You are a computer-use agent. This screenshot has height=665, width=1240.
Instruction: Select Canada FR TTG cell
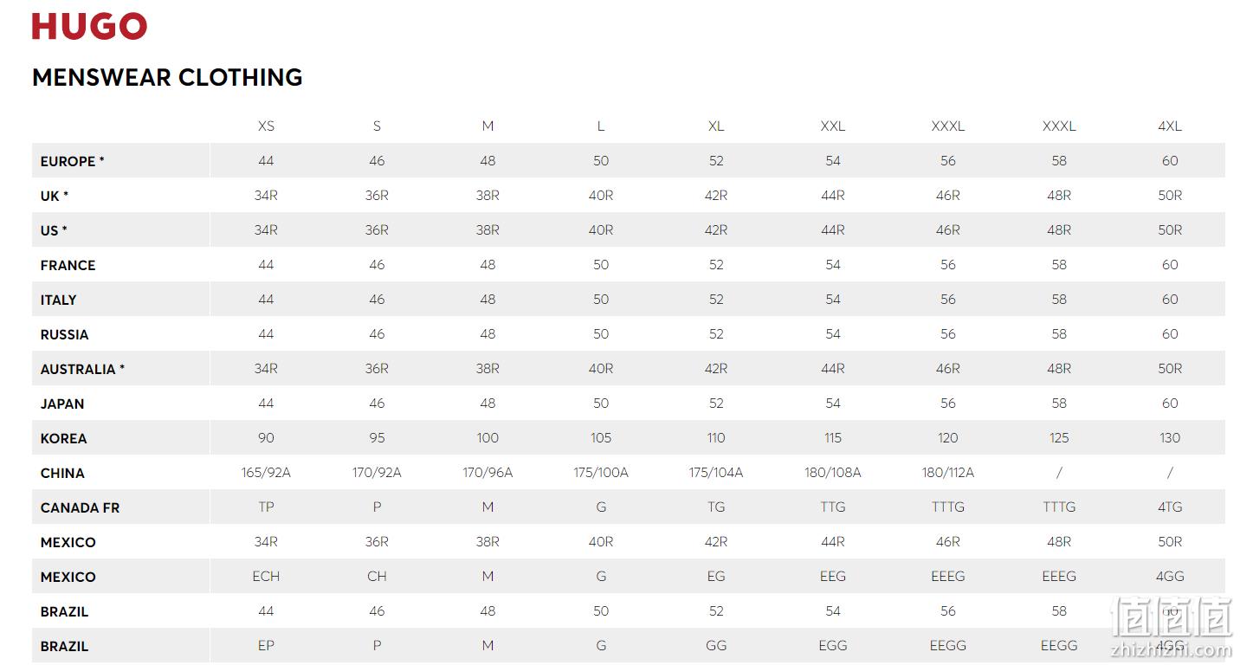[833, 507]
